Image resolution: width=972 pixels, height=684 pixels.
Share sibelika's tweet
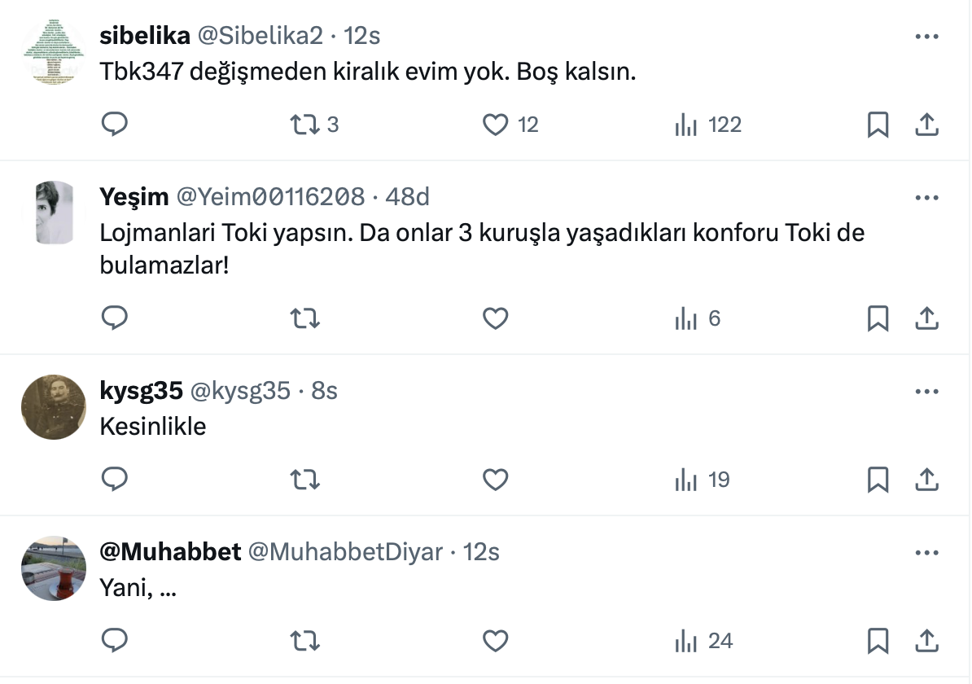pyautogui.click(x=927, y=125)
